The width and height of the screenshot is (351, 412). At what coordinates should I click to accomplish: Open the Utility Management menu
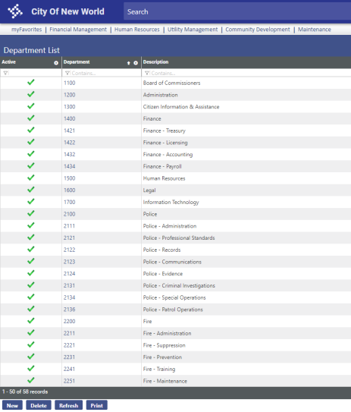tap(193, 30)
